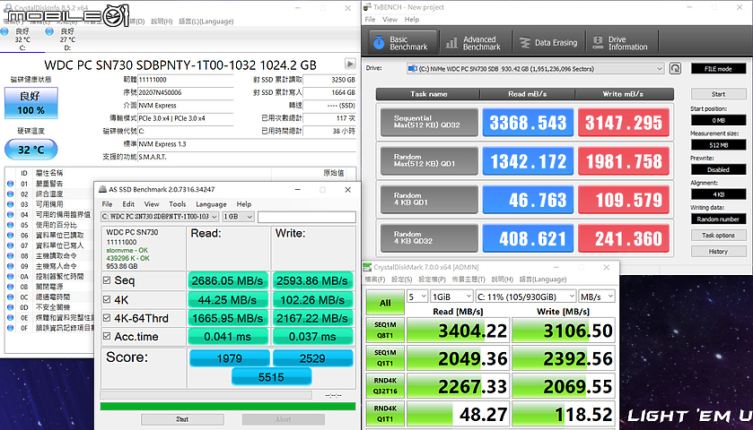Click the blue status circle for attribute 0C
Screen dimensions: 753x430
pos(10,297)
